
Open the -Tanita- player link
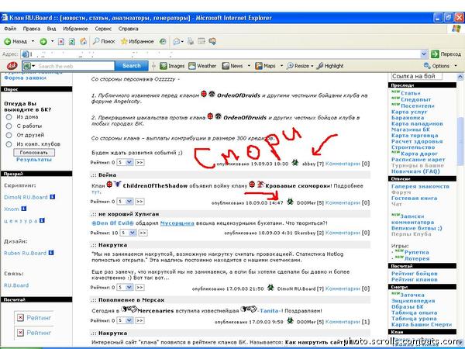[x=270, y=311]
